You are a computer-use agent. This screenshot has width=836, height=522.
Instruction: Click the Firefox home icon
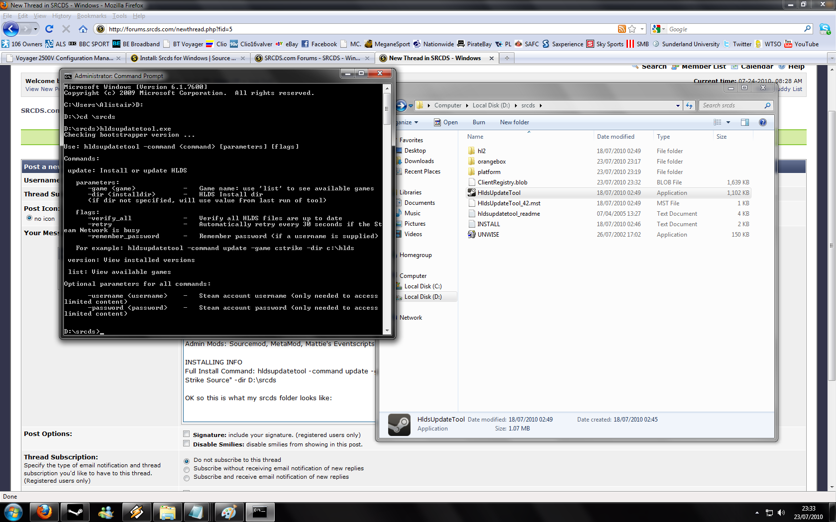(x=83, y=29)
